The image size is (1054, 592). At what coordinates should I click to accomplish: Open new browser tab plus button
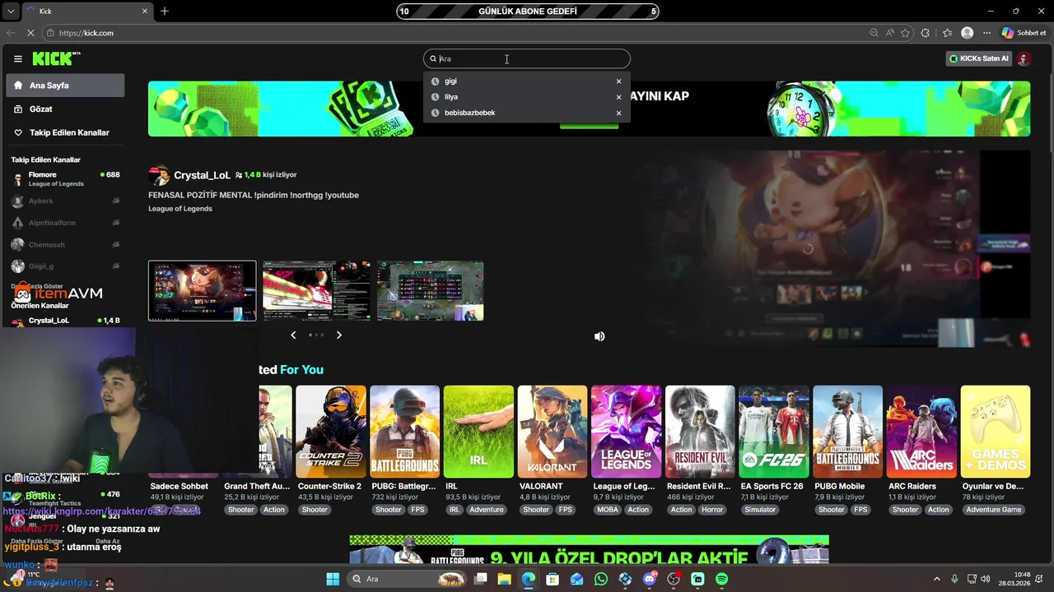point(165,12)
